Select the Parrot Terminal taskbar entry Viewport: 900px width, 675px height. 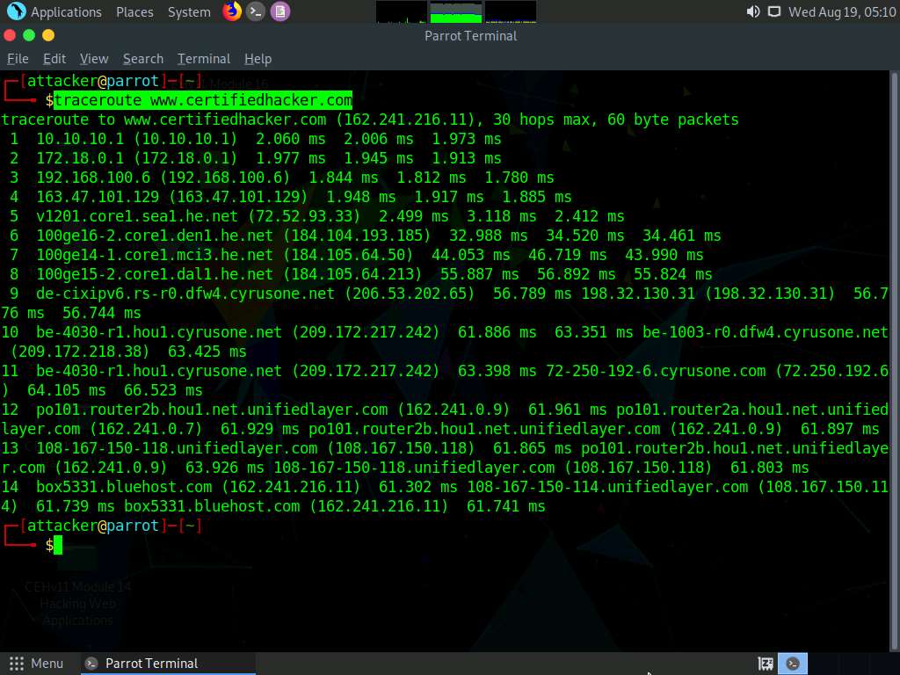[x=168, y=664]
